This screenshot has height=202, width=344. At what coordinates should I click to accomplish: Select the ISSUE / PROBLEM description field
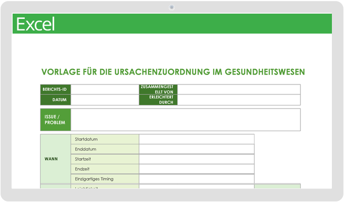click(x=186, y=120)
